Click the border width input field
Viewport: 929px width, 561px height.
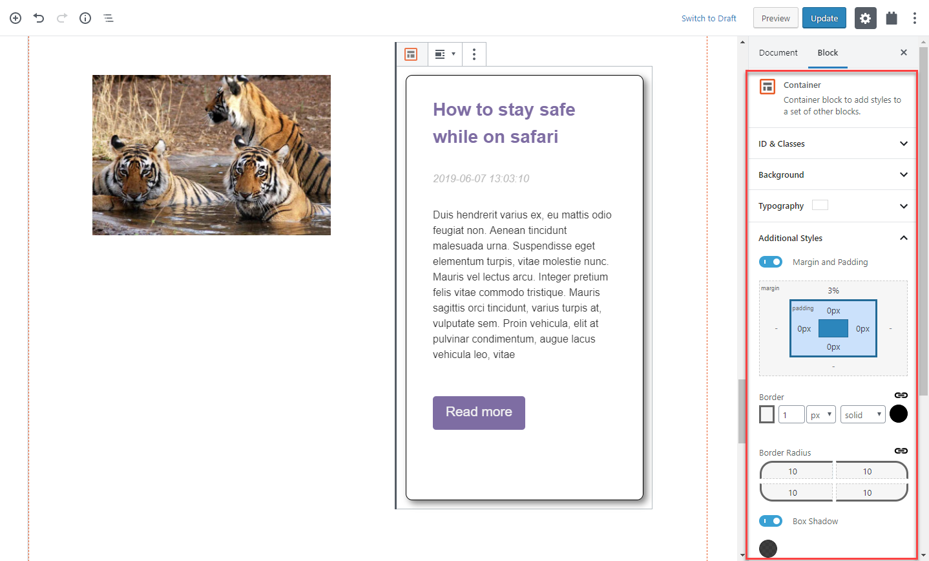pyautogui.click(x=791, y=414)
